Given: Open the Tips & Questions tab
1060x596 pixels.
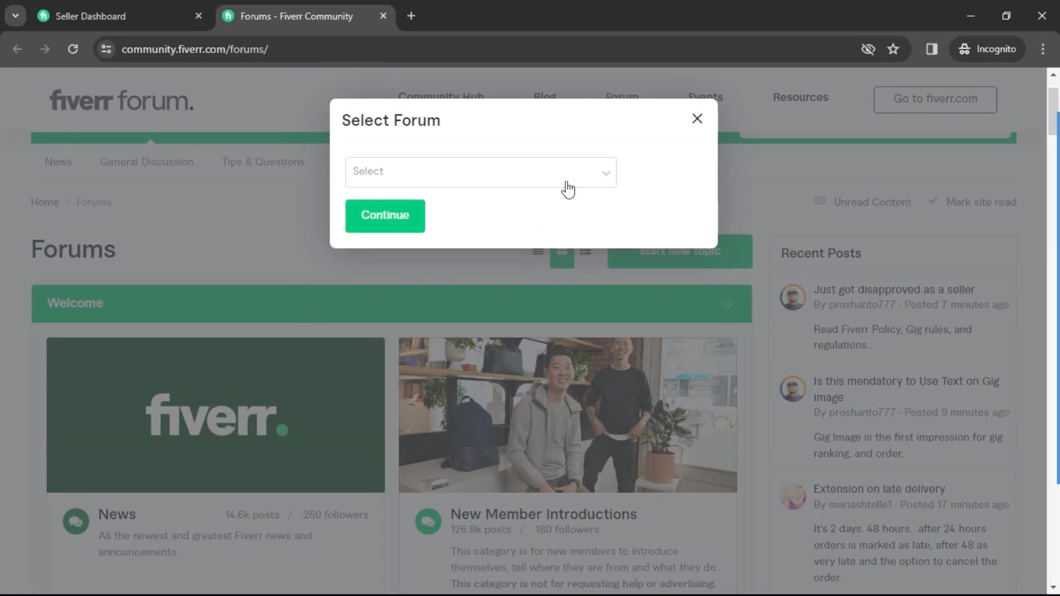Looking at the screenshot, I should tap(263, 162).
